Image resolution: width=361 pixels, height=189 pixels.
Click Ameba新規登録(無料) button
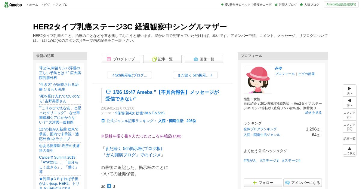click(341, 4)
